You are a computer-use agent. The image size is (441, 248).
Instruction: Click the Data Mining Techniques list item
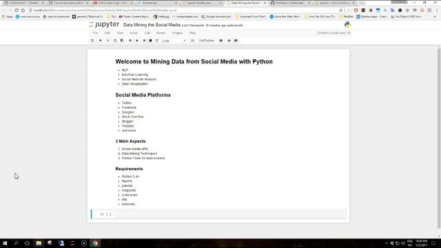pos(139,154)
